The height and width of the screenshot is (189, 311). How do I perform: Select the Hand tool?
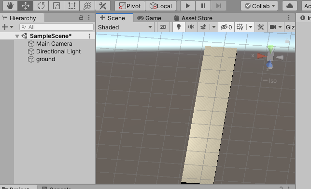click(10, 6)
